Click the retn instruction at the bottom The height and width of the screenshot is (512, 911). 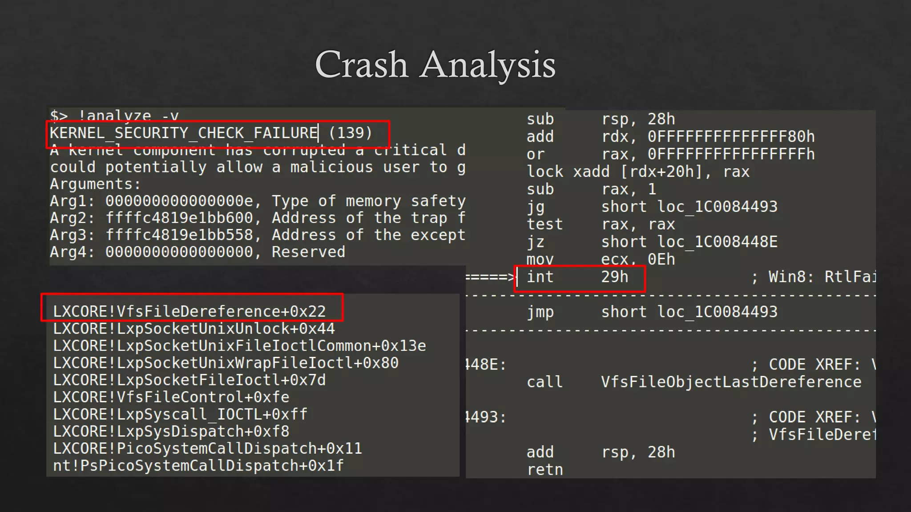pos(545,470)
